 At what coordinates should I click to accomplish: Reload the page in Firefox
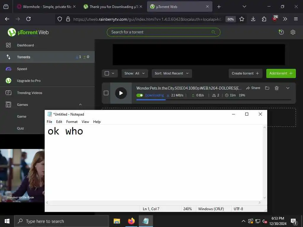[x=28, y=19]
